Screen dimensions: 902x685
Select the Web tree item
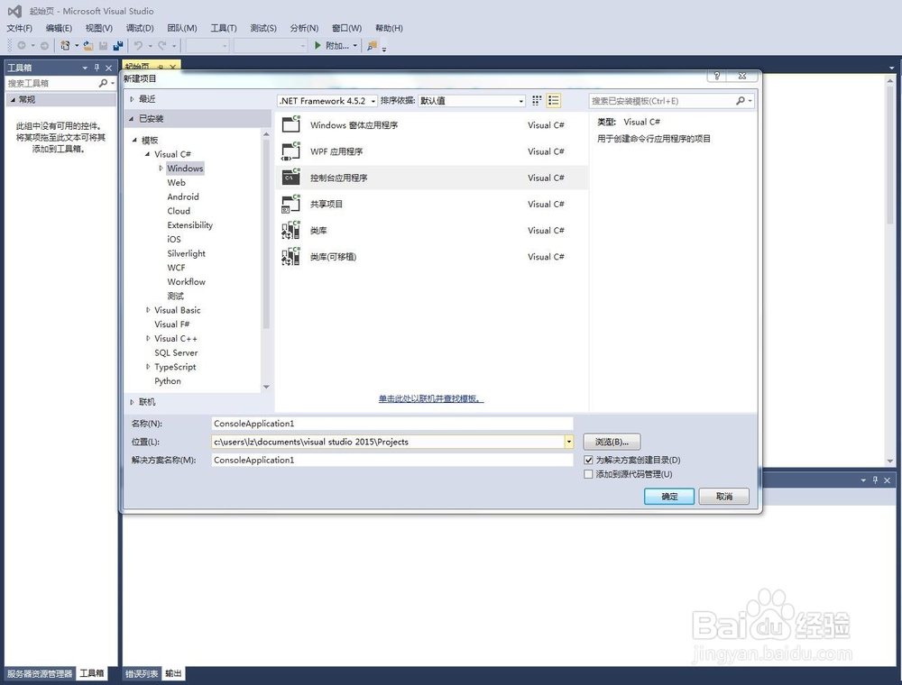177,182
